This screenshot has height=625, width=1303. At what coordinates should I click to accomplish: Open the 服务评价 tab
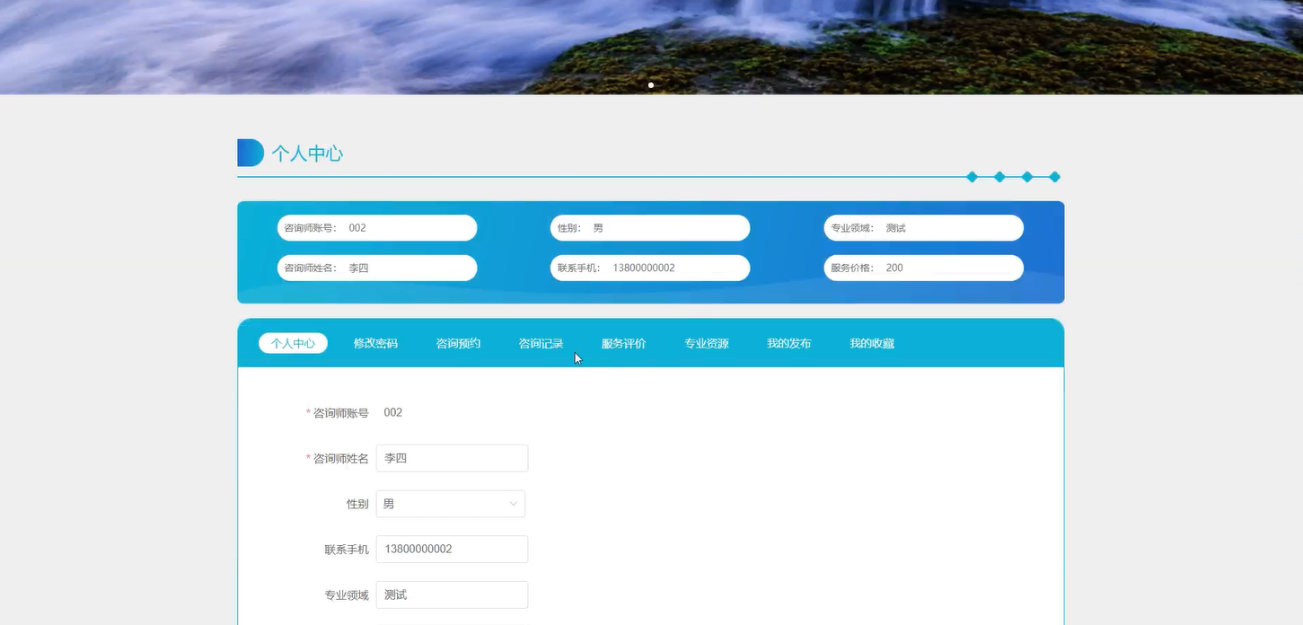(623, 343)
